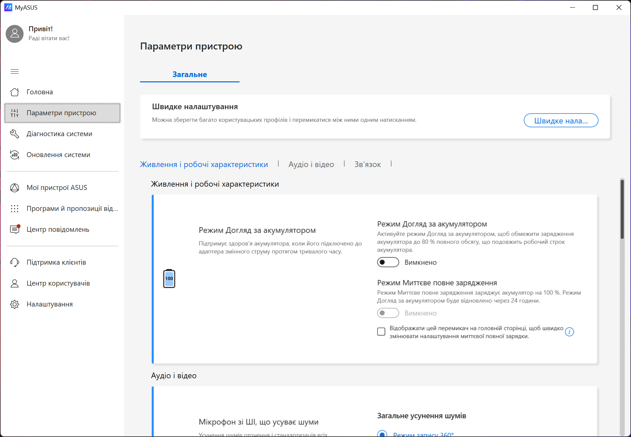Open the Settings gear icon
Screen dimensions: 631x437
point(15,304)
